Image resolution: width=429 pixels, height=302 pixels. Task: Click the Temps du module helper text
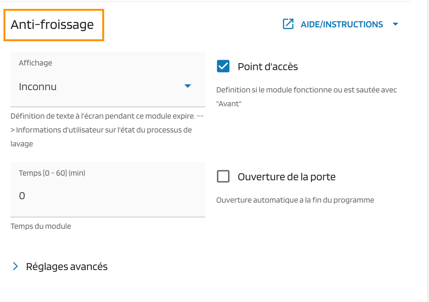pos(41,226)
